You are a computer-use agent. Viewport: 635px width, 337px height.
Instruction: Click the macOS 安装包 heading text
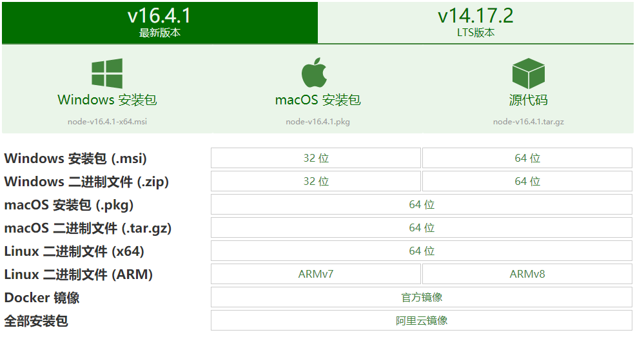tap(318, 101)
